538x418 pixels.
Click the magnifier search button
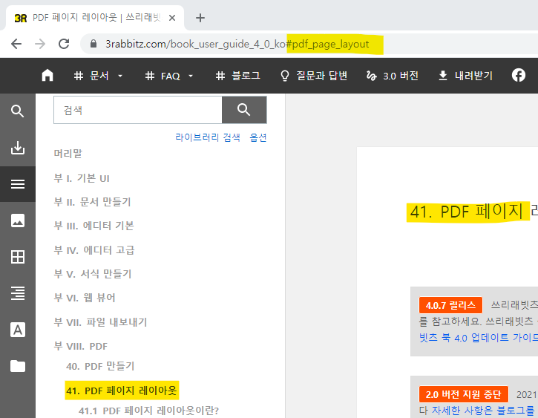click(244, 110)
